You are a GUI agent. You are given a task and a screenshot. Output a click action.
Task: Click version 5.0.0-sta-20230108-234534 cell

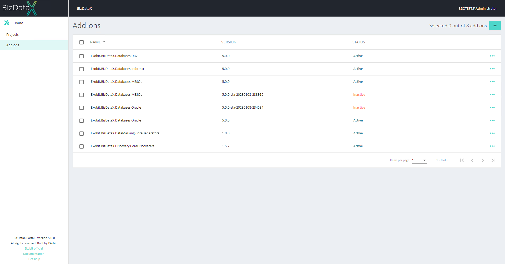[243, 108]
